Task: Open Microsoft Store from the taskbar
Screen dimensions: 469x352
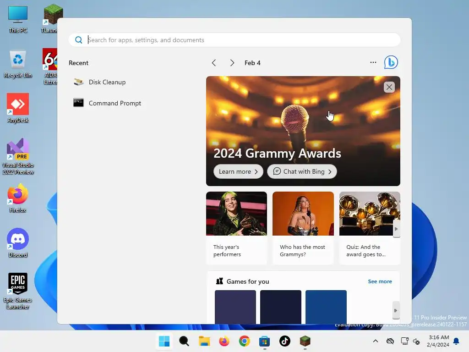Action: pos(264,341)
